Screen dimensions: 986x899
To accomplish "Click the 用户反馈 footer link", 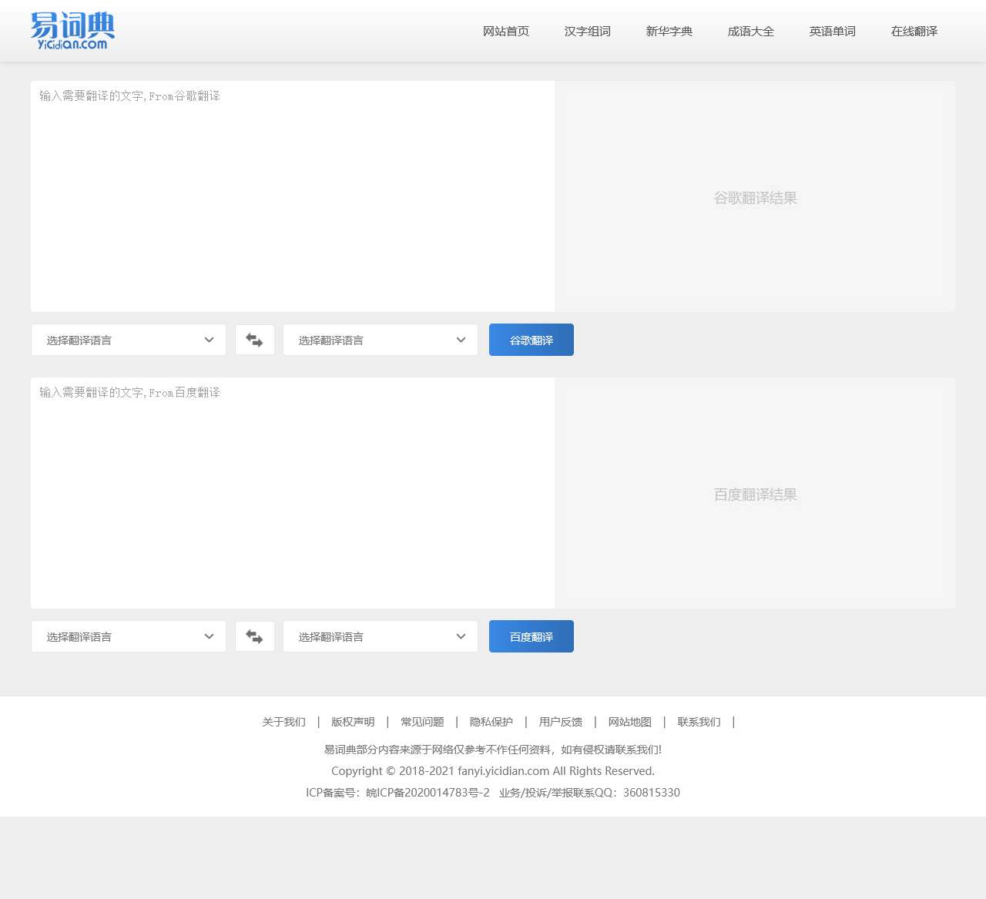I will pyautogui.click(x=561, y=722).
